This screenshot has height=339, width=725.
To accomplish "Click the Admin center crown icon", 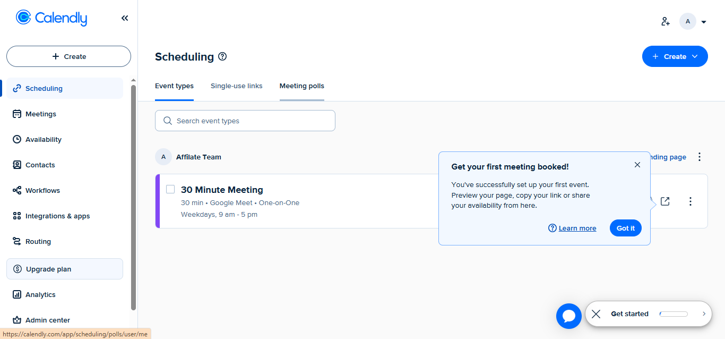I will click(x=17, y=320).
